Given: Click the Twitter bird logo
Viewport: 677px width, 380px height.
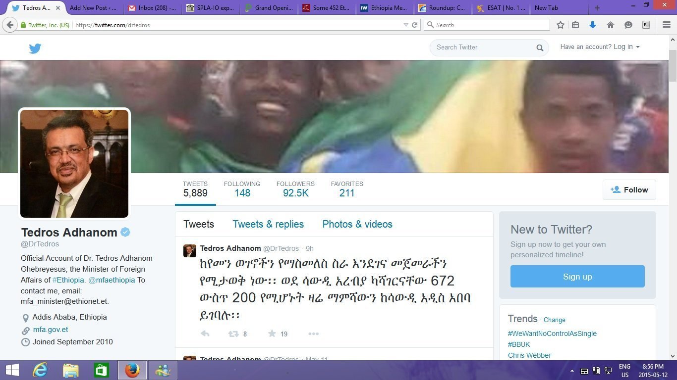Looking at the screenshot, I should coord(35,48).
